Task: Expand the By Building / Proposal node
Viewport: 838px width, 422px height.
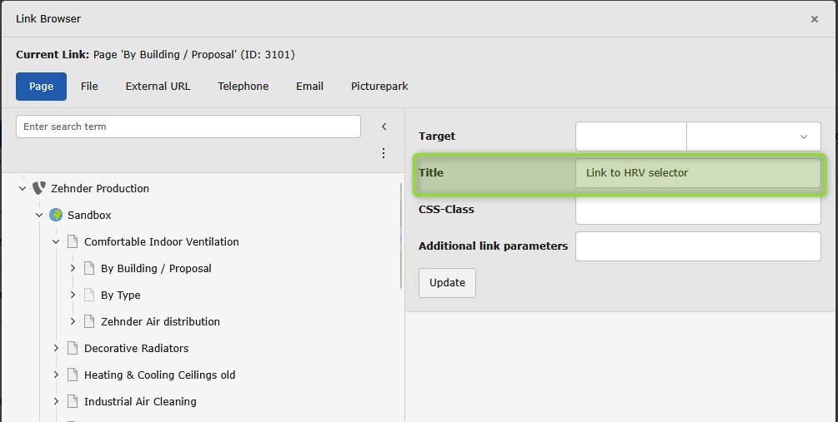Action: click(x=73, y=268)
